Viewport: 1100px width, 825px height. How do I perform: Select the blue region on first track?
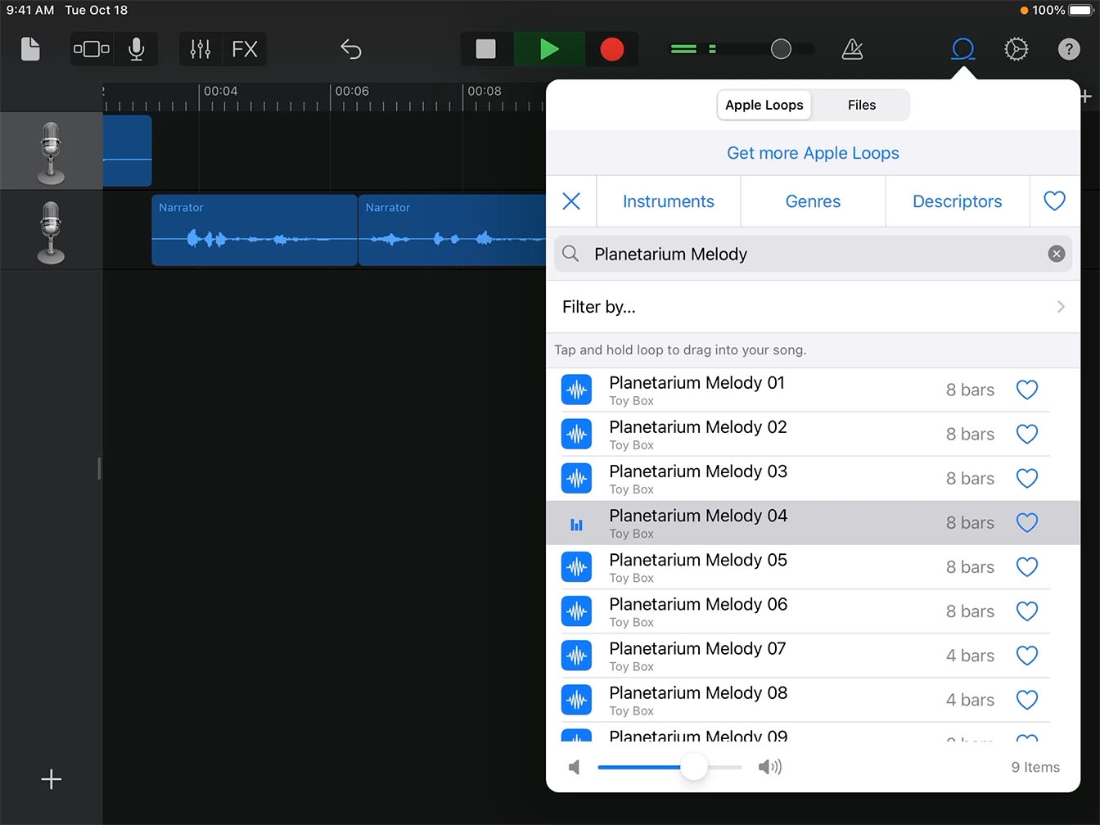tap(127, 151)
